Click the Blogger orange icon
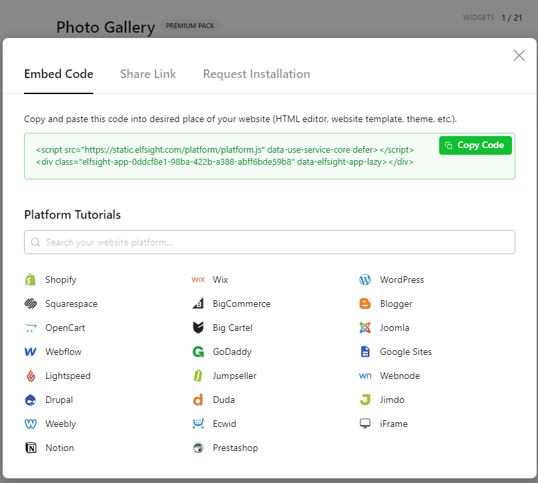The image size is (538, 483). tap(364, 304)
